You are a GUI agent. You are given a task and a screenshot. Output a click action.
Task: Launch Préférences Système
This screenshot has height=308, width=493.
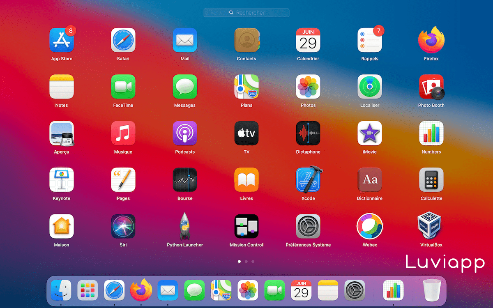(x=308, y=226)
